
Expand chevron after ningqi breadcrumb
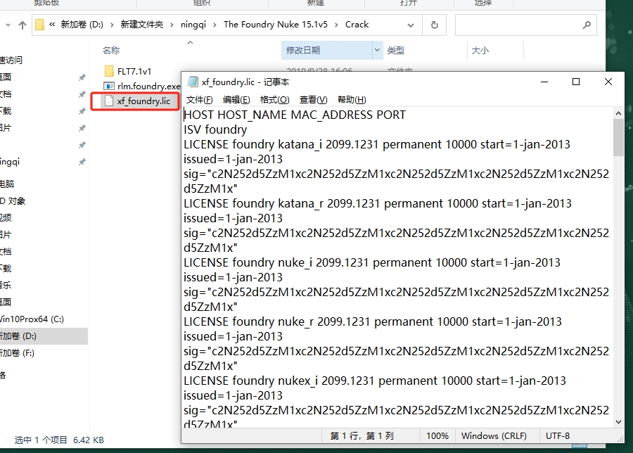pyautogui.click(x=215, y=25)
